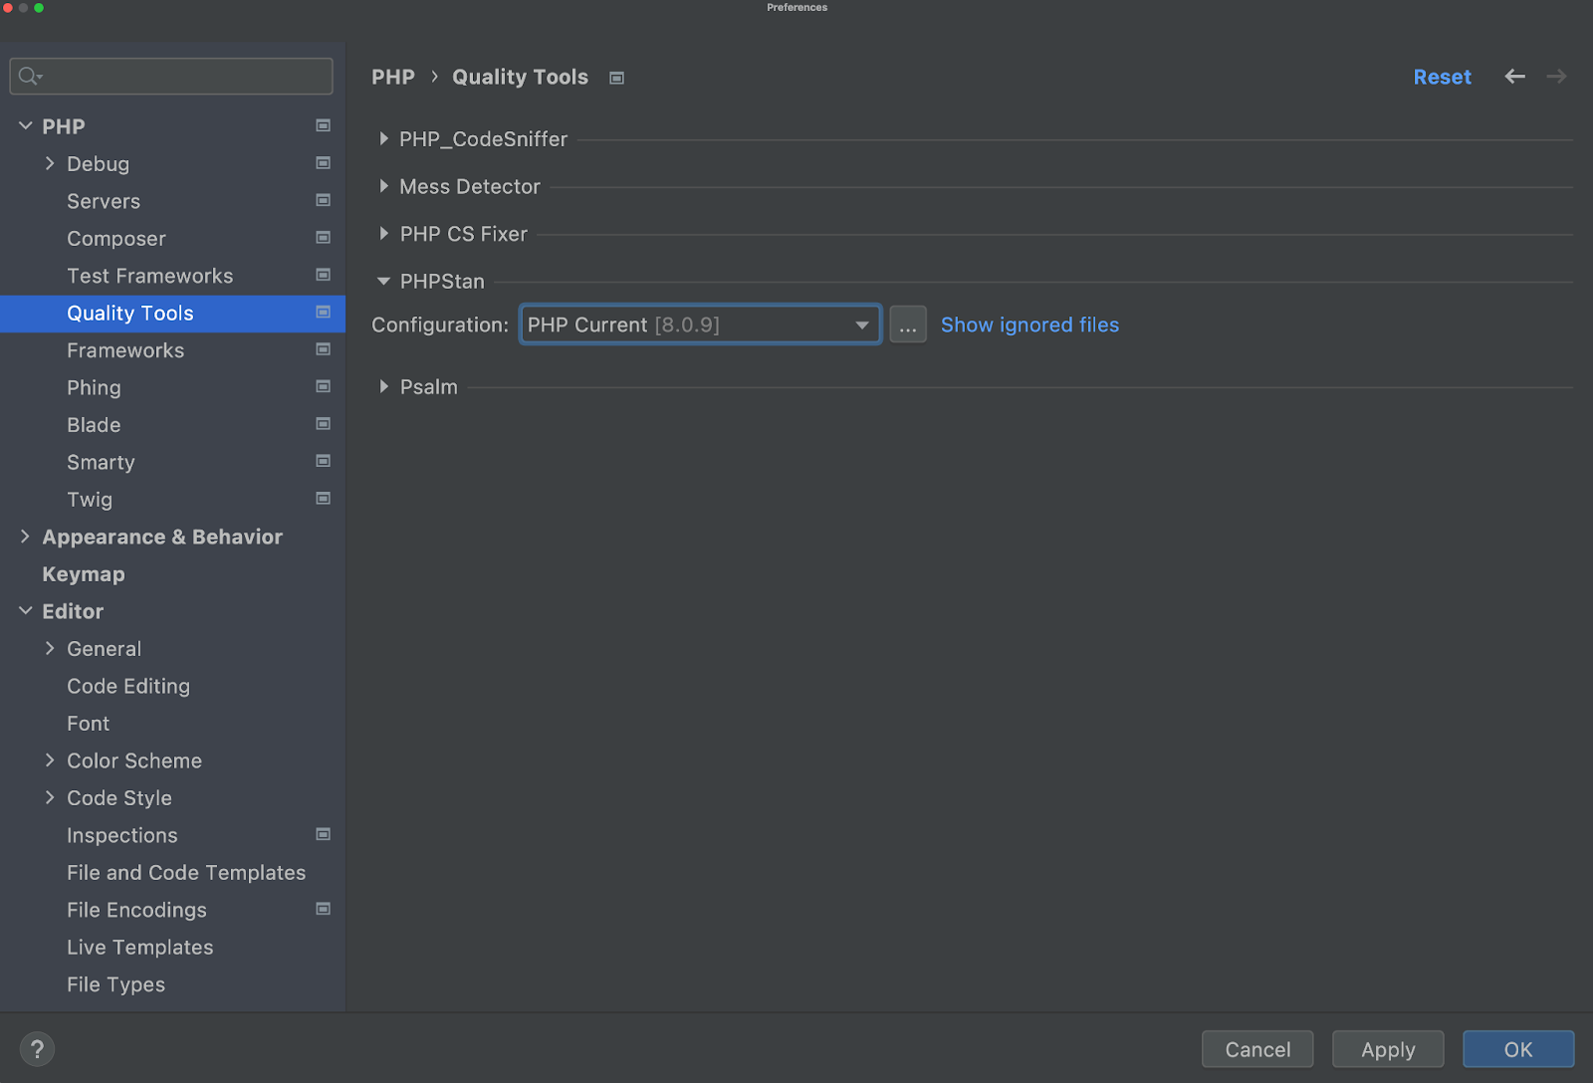The image size is (1593, 1083).
Task: Open Code Editing settings
Action: coord(128,686)
